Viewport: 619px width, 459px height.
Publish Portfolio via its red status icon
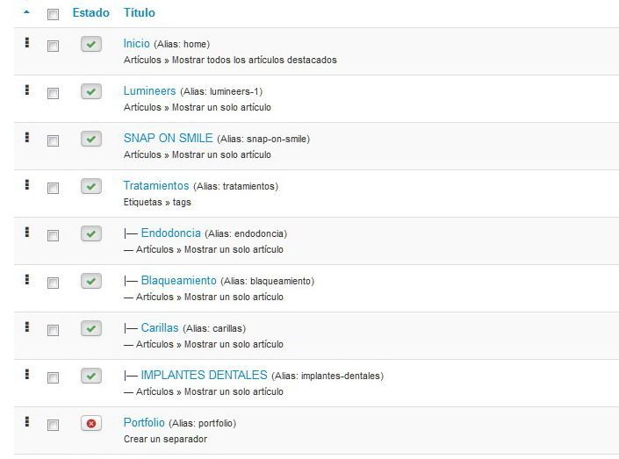click(x=91, y=423)
